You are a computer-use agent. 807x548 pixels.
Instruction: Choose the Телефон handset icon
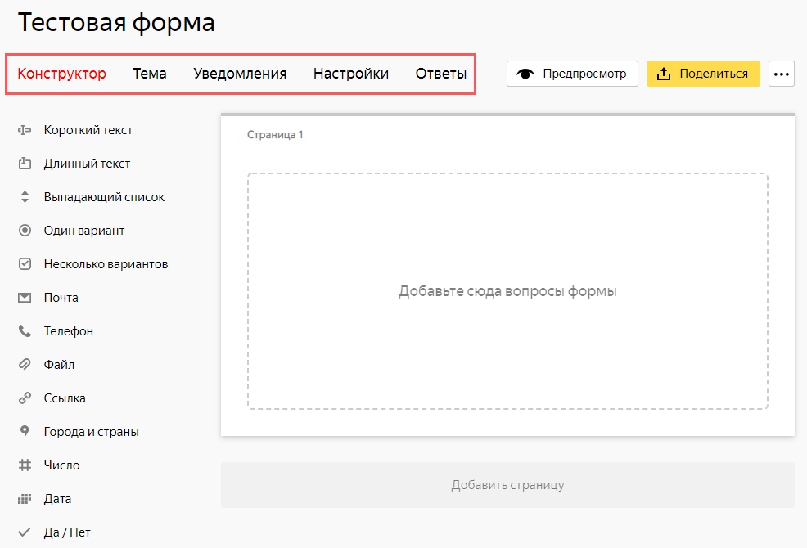pos(25,331)
